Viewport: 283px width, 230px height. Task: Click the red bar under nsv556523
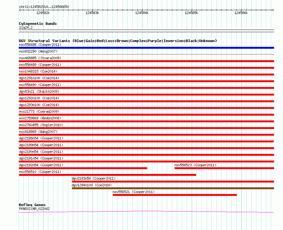point(224,168)
